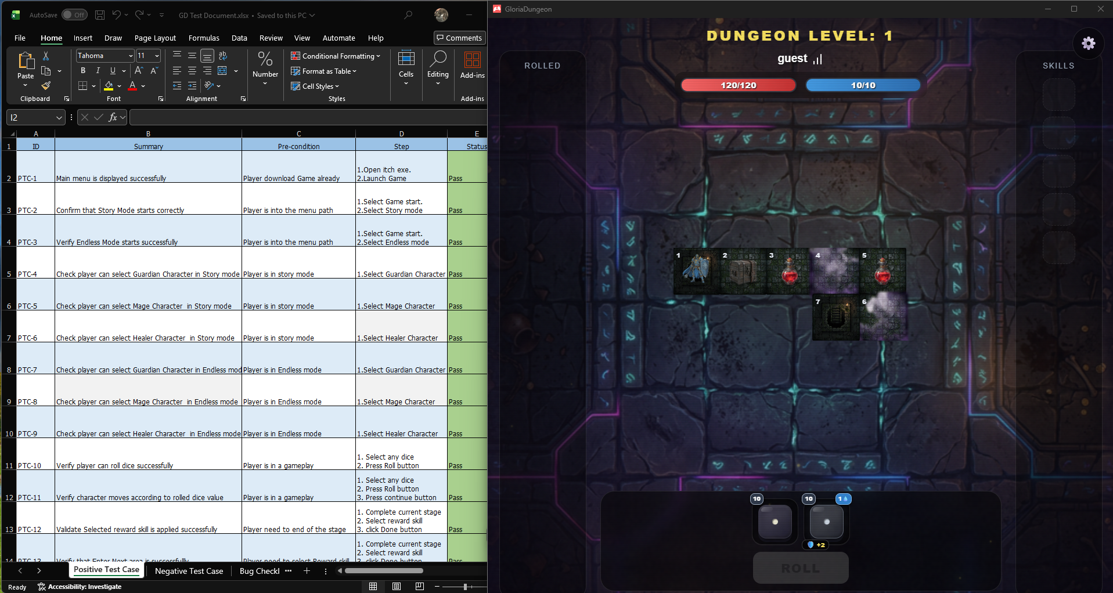1113x593 pixels.
Task: Toggle the Bottom Align button
Action: pos(207,56)
